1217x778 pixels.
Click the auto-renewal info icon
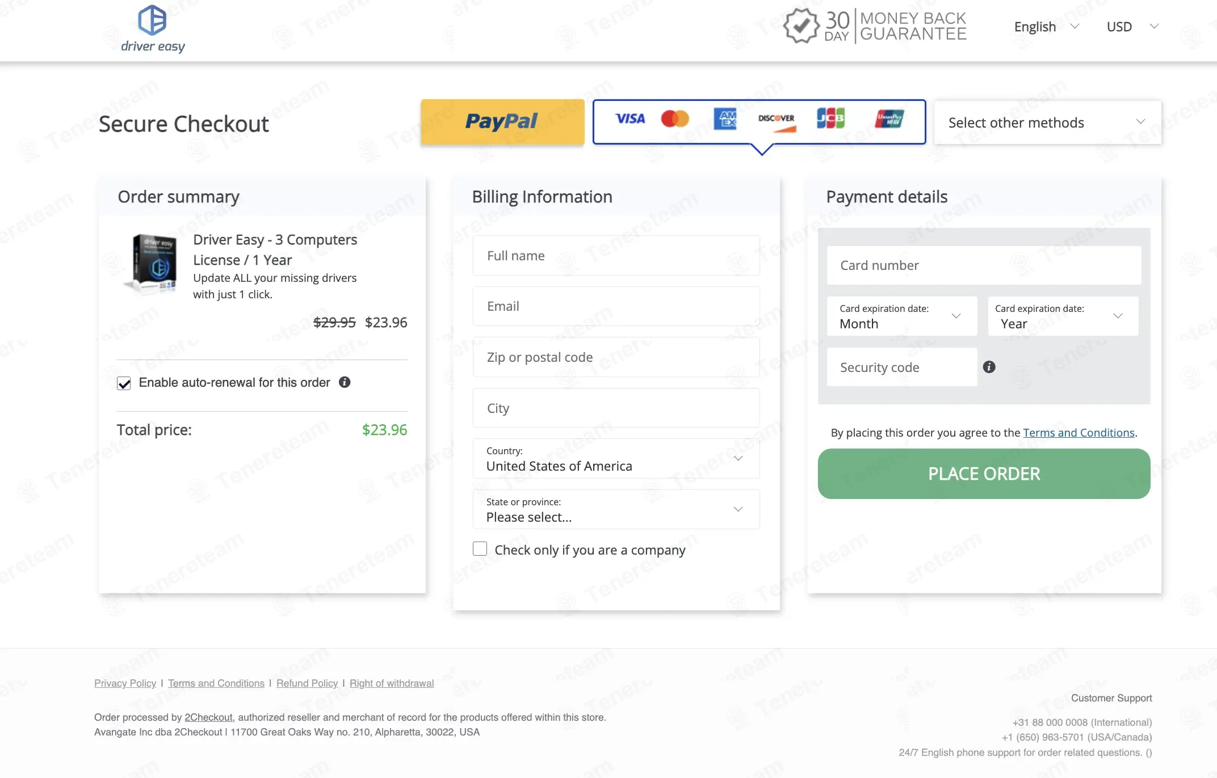(345, 382)
